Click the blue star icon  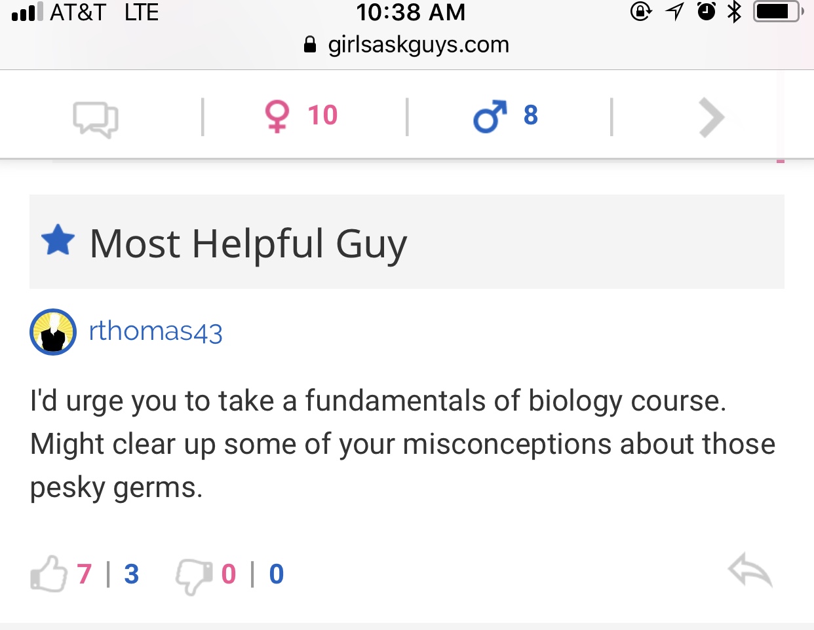[58, 240]
